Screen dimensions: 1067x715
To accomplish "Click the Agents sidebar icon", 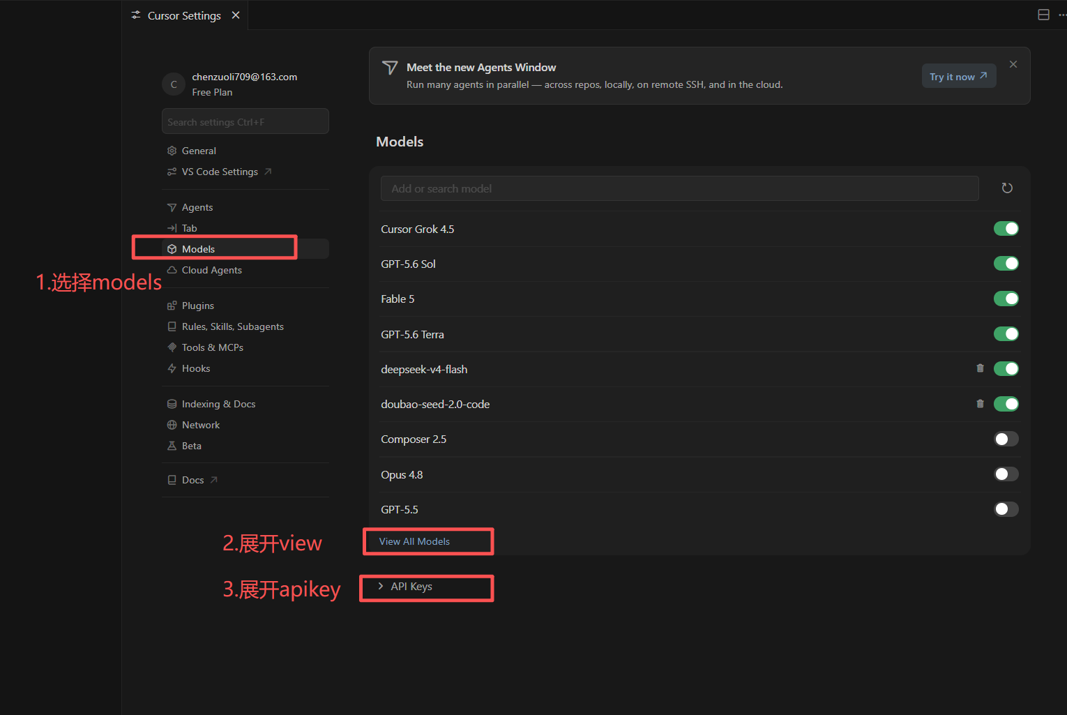I will (172, 207).
